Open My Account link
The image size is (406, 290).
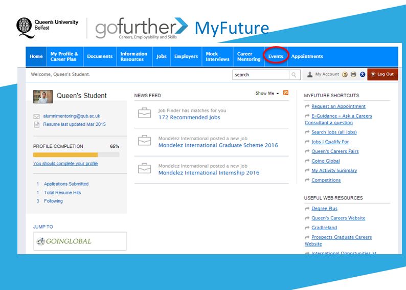click(327, 74)
